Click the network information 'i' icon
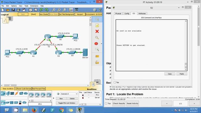201x113 pixels. click(95, 10)
